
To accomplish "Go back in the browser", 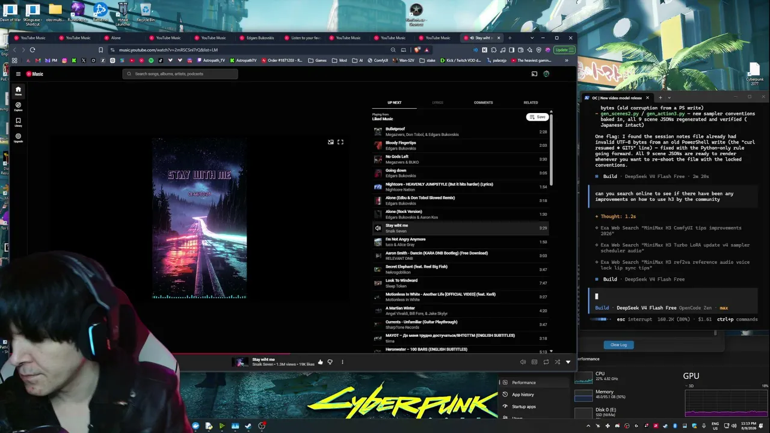I will (16, 50).
